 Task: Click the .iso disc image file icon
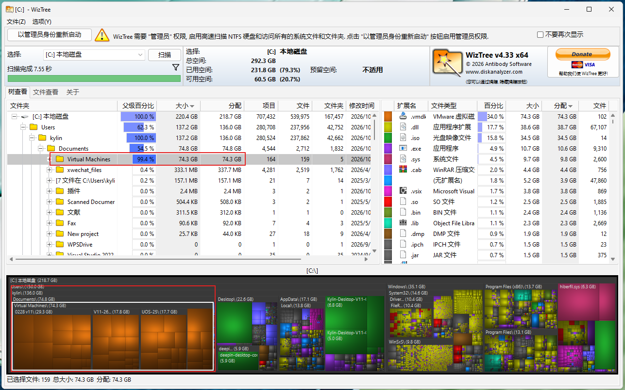[x=403, y=138]
